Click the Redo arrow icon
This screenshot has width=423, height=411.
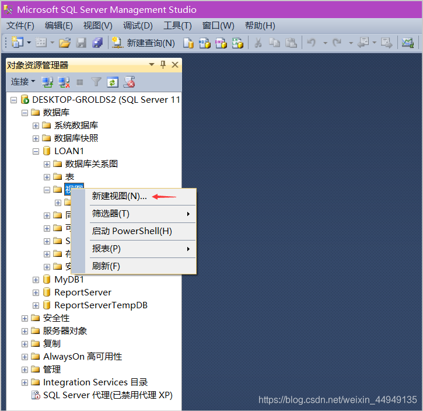pyautogui.click(x=337, y=43)
